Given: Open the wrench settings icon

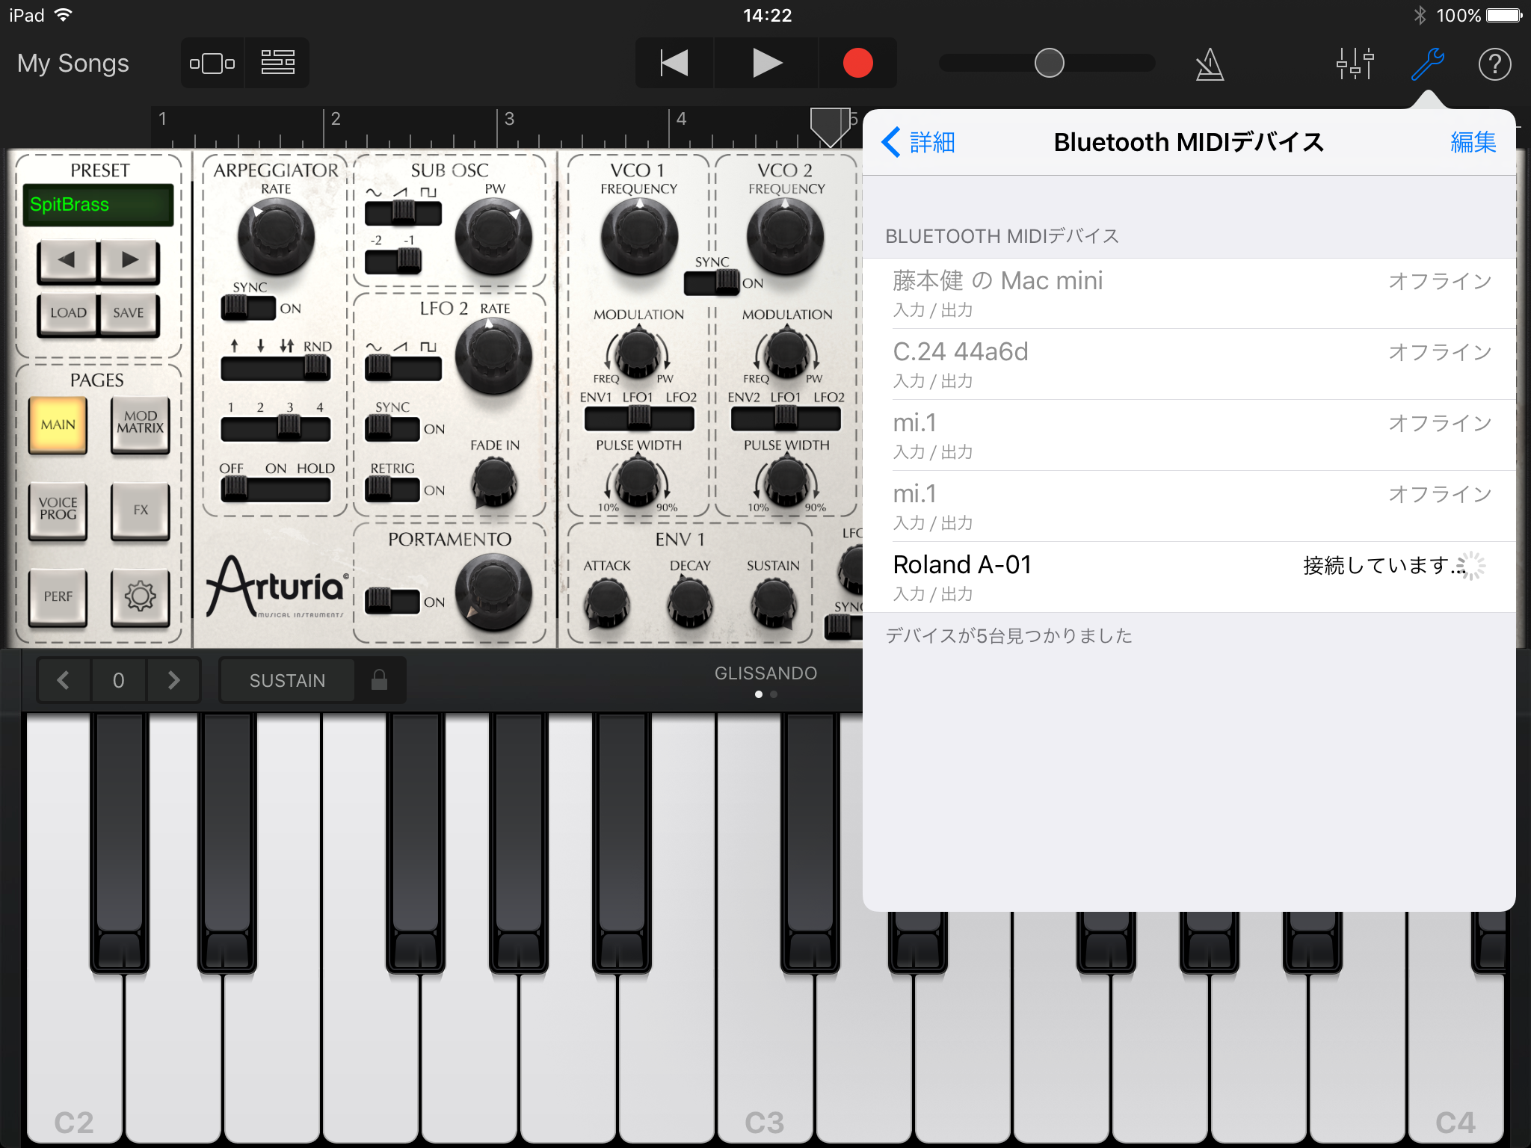Looking at the screenshot, I should point(1427,64).
